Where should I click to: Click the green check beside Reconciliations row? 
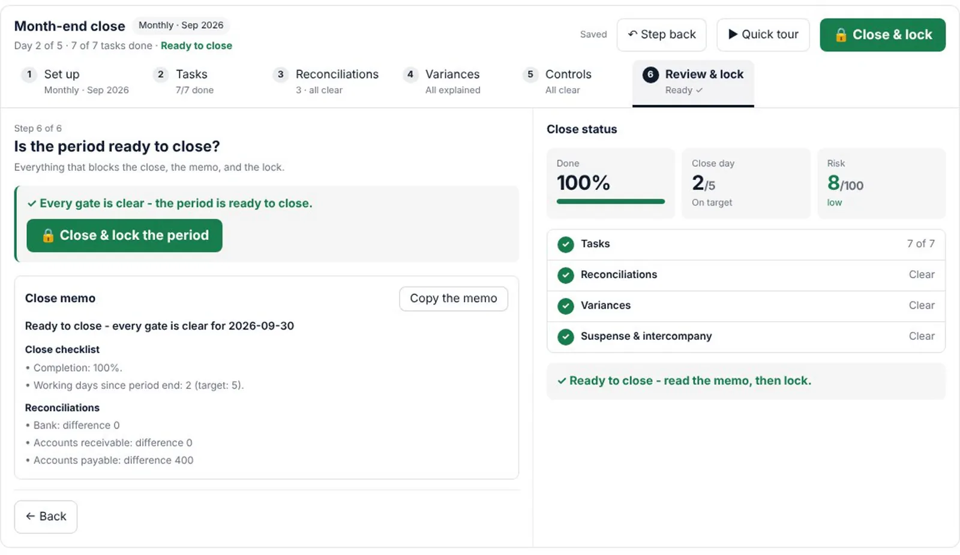point(565,275)
